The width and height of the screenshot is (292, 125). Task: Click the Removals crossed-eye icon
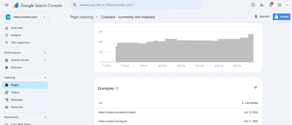(x=7, y=107)
